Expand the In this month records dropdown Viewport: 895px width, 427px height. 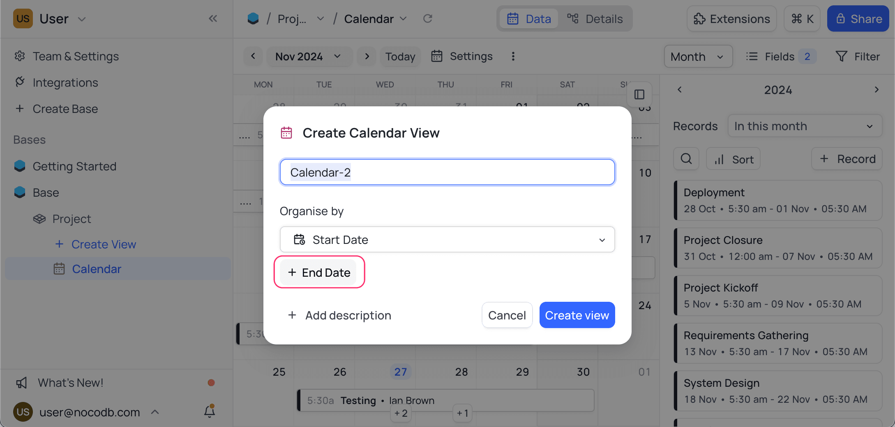coord(805,126)
